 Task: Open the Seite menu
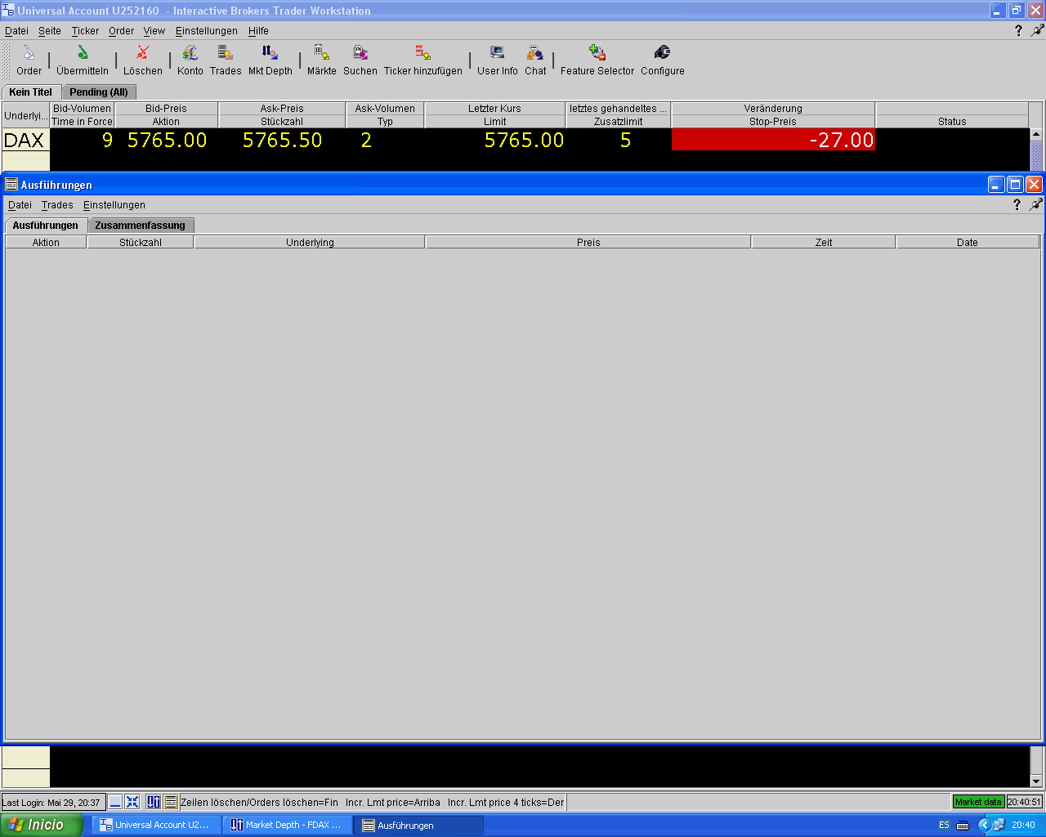coord(50,30)
